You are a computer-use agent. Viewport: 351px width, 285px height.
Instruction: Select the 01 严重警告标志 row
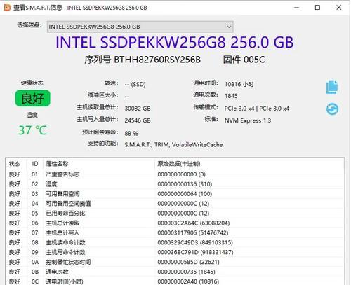click(x=175, y=174)
